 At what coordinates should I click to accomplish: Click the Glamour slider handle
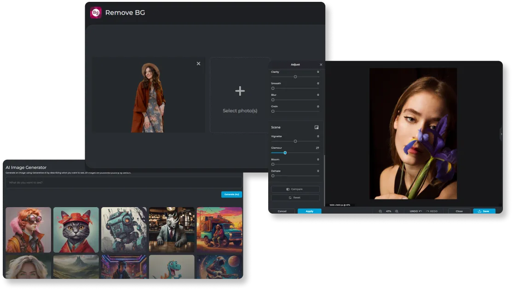[x=285, y=153]
